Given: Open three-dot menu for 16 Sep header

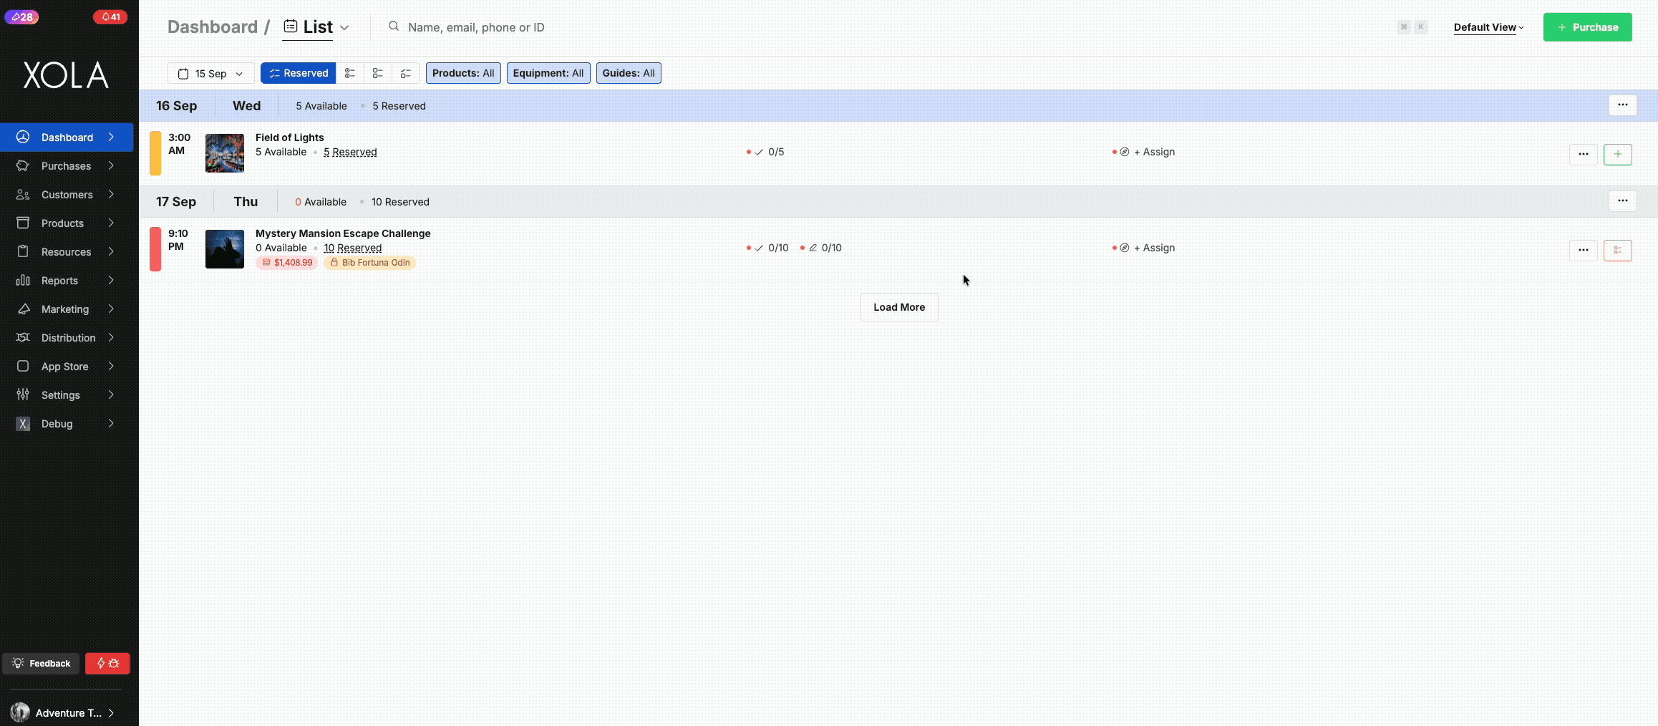Looking at the screenshot, I should click(x=1622, y=105).
